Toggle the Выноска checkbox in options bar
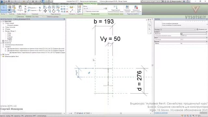 (17, 17)
